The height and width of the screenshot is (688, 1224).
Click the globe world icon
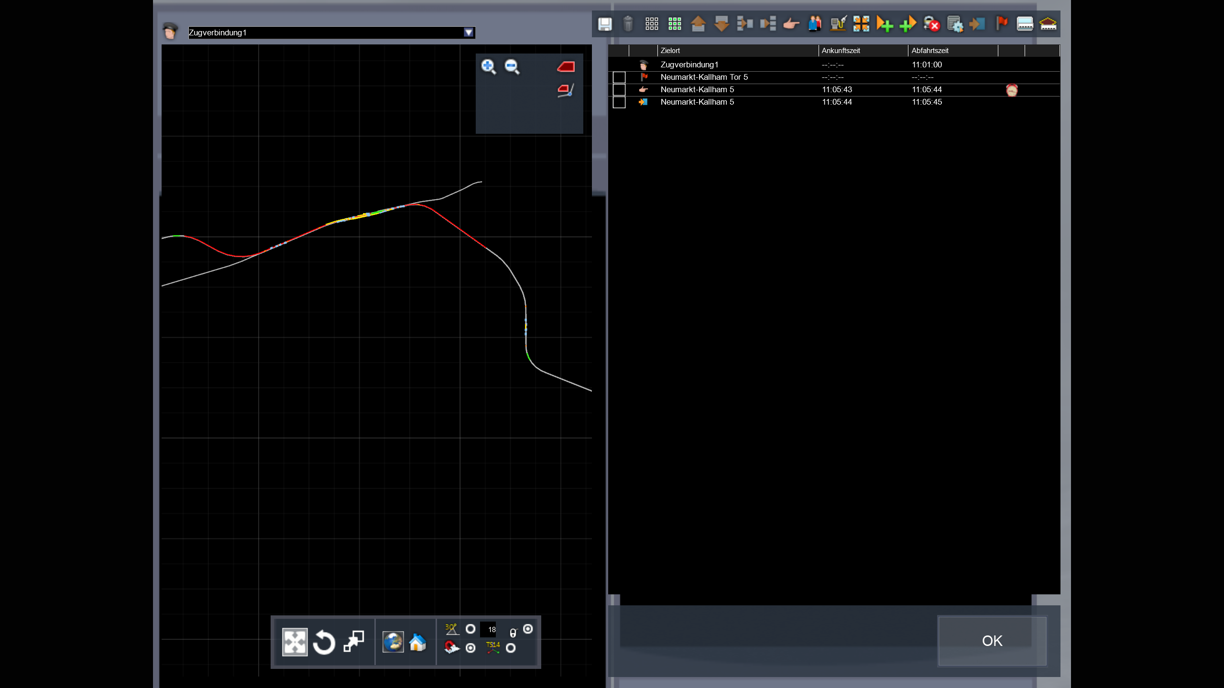393,642
